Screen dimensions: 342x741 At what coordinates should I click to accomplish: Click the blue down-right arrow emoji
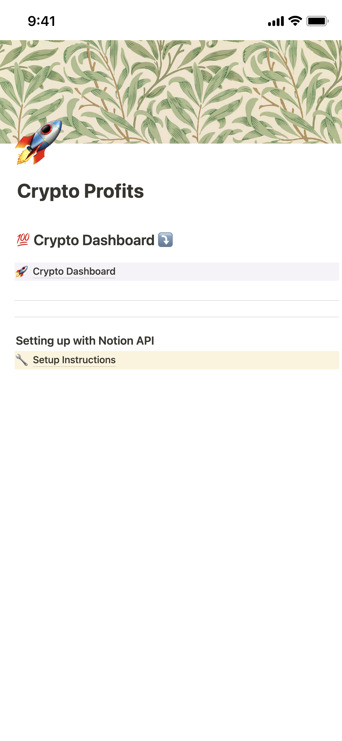(x=165, y=240)
